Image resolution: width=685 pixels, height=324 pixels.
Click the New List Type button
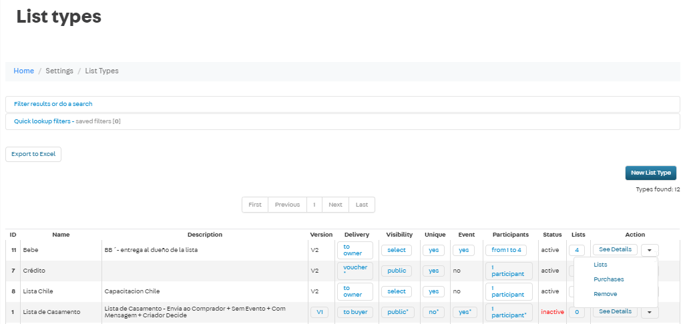click(x=650, y=173)
